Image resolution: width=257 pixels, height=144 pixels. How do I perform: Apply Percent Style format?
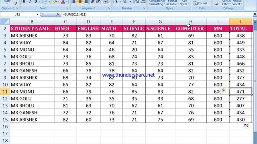(125, 2)
